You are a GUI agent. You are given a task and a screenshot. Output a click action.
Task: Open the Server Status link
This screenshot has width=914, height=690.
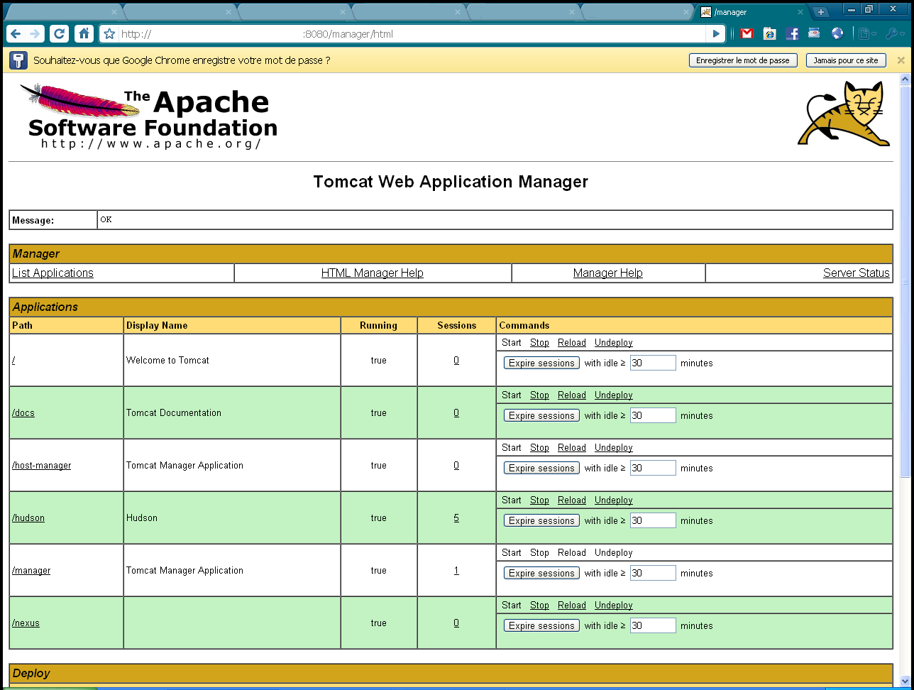(856, 273)
